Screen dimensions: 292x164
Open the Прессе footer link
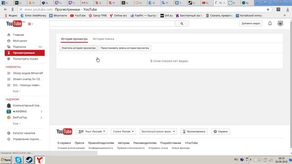click(x=79, y=143)
